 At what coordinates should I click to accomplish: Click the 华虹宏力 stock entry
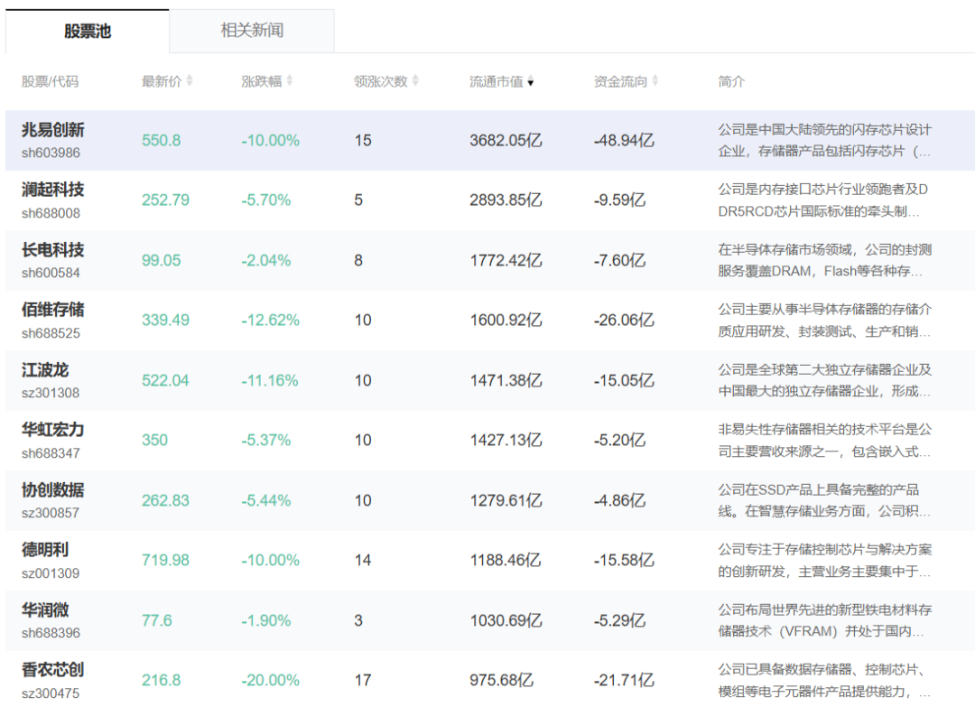53,430
